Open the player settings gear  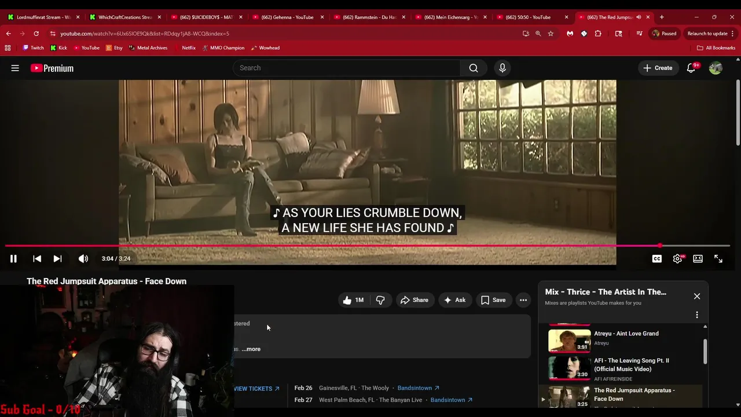pyautogui.click(x=677, y=259)
